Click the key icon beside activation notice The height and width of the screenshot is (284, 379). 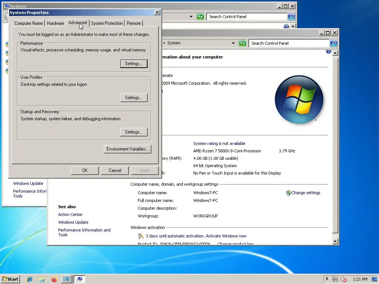pyautogui.click(x=141, y=236)
